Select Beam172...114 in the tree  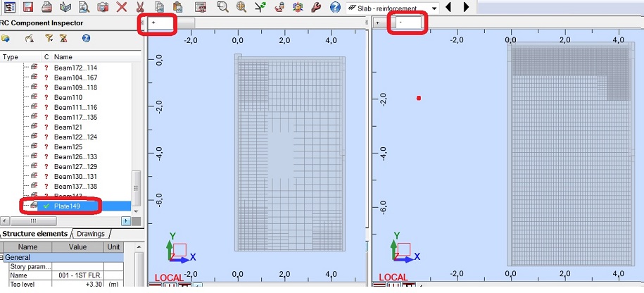click(x=75, y=68)
